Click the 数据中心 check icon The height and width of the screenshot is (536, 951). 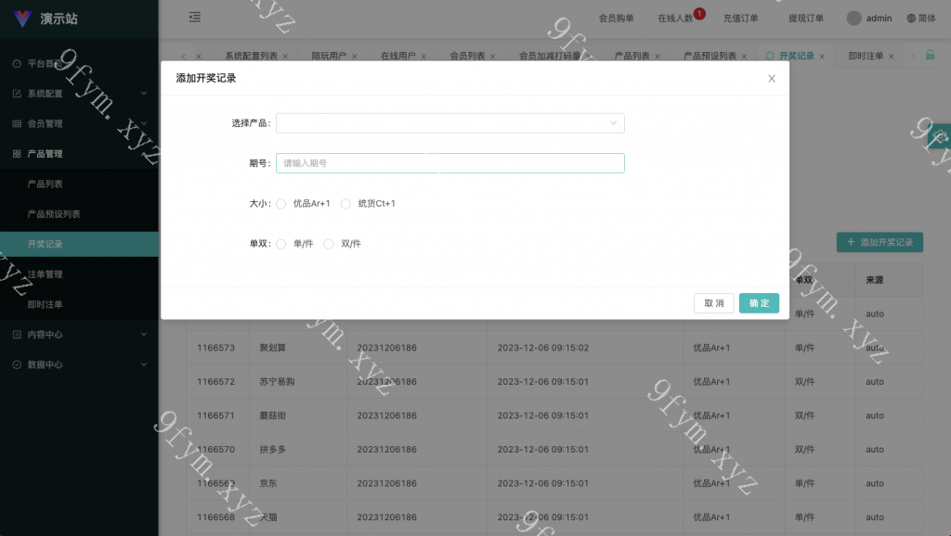click(17, 364)
